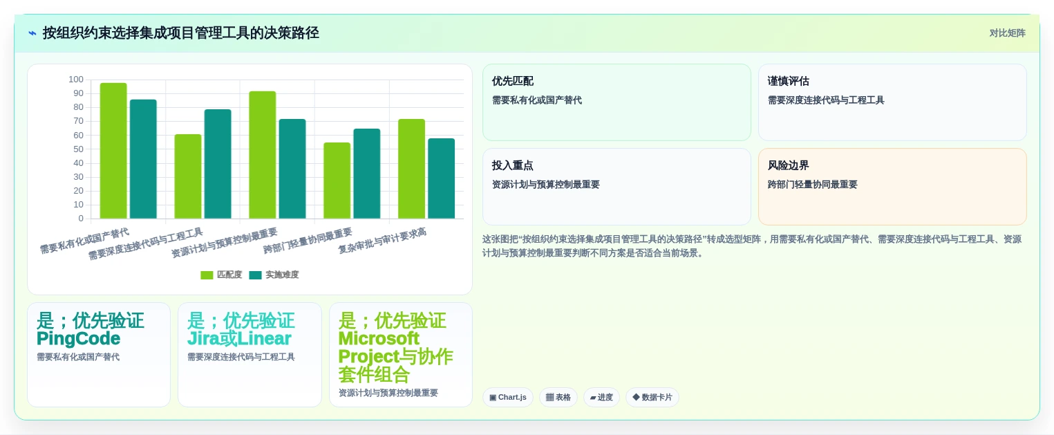Click the green 匹配度 legend swatch
The height and width of the screenshot is (435, 1054).
(207, 275)
